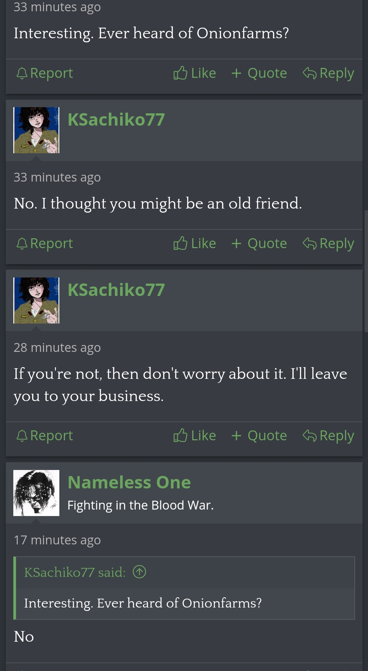Open KSachiko77 username on 'old friend' post

click(x=116, y=119)
